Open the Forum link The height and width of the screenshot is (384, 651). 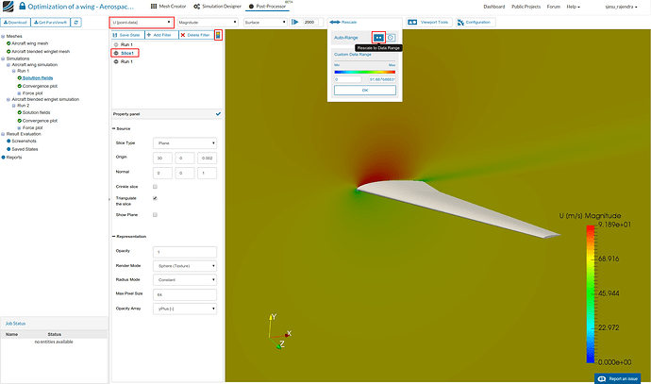(x=553, y=7)
